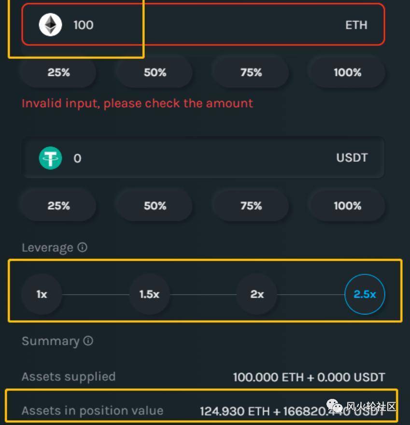Select 2x leverage option
The width and height of the screenshot is (410, 425).
[257, 294]
